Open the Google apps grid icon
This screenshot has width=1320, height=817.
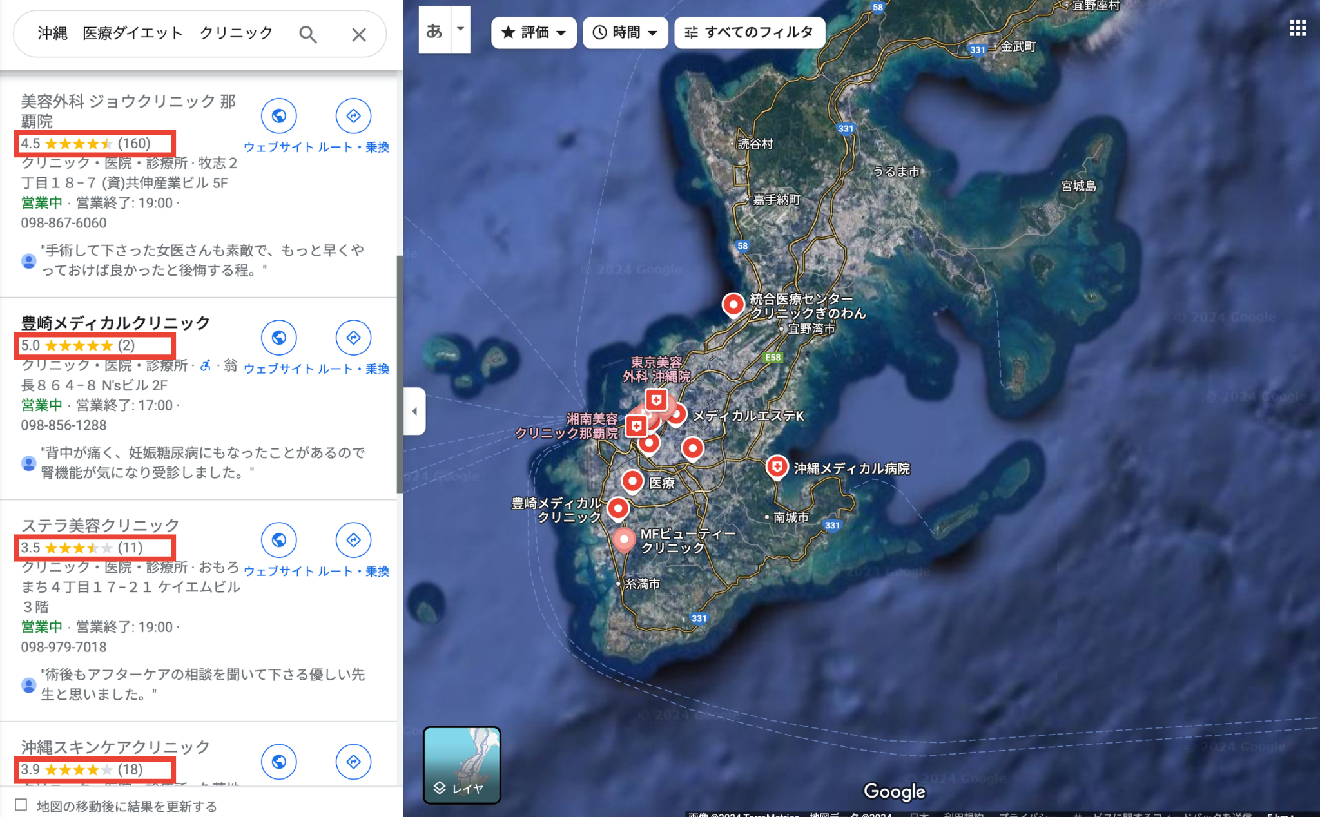1297,28
